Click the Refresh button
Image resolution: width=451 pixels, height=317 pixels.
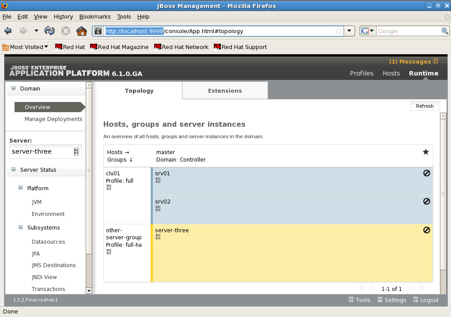[425, 106]
